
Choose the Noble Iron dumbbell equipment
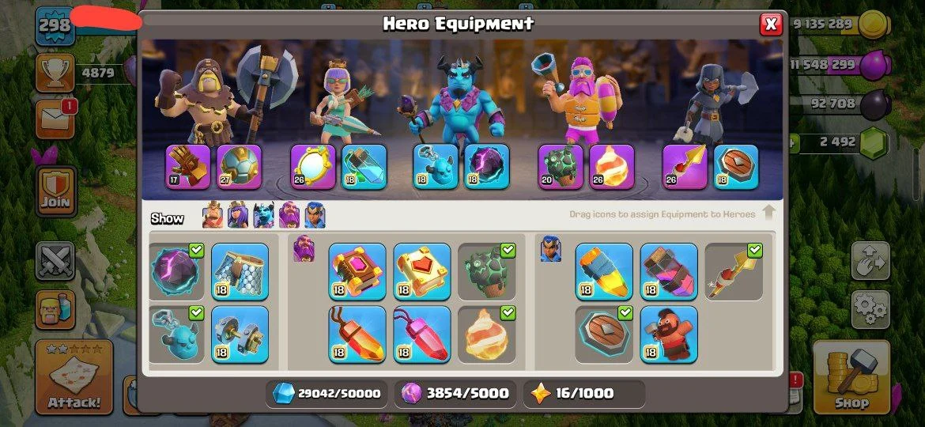pyautogui.click(x=240, y=334)
